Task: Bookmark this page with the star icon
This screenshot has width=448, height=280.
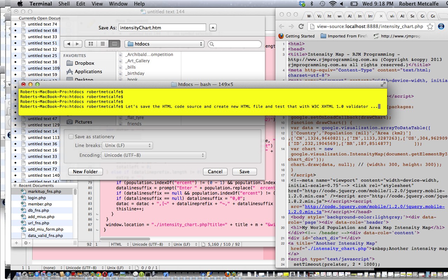Action: tap(430, 26)
